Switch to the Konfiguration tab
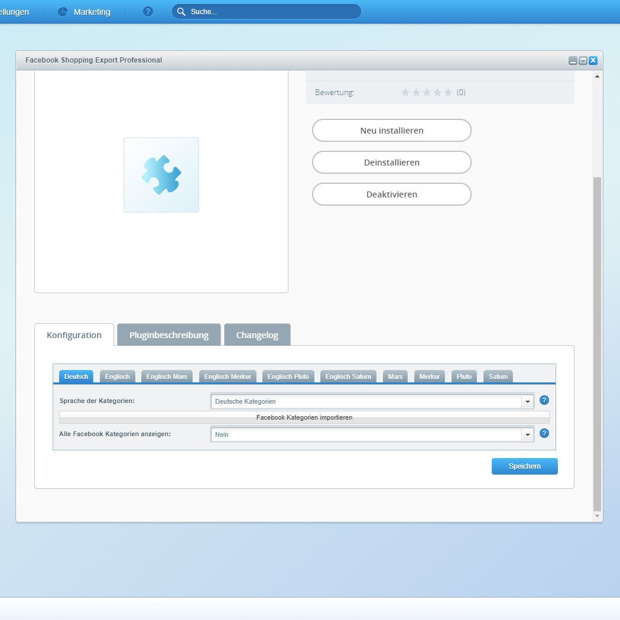620x620 pixels. [x=74, y=335]
